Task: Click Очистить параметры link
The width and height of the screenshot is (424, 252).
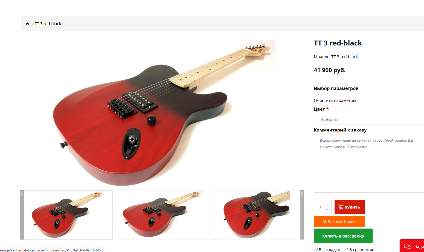Action: (x=335, y=101)
